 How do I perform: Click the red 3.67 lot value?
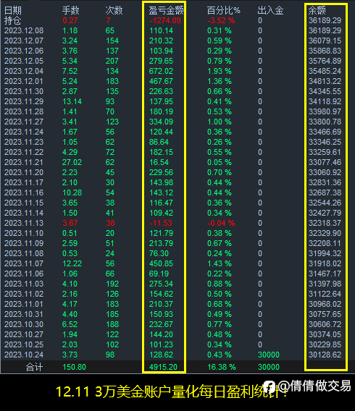70,224
